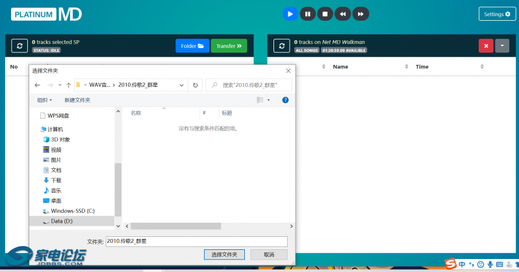Open the Settings panel

pos(498,14)
